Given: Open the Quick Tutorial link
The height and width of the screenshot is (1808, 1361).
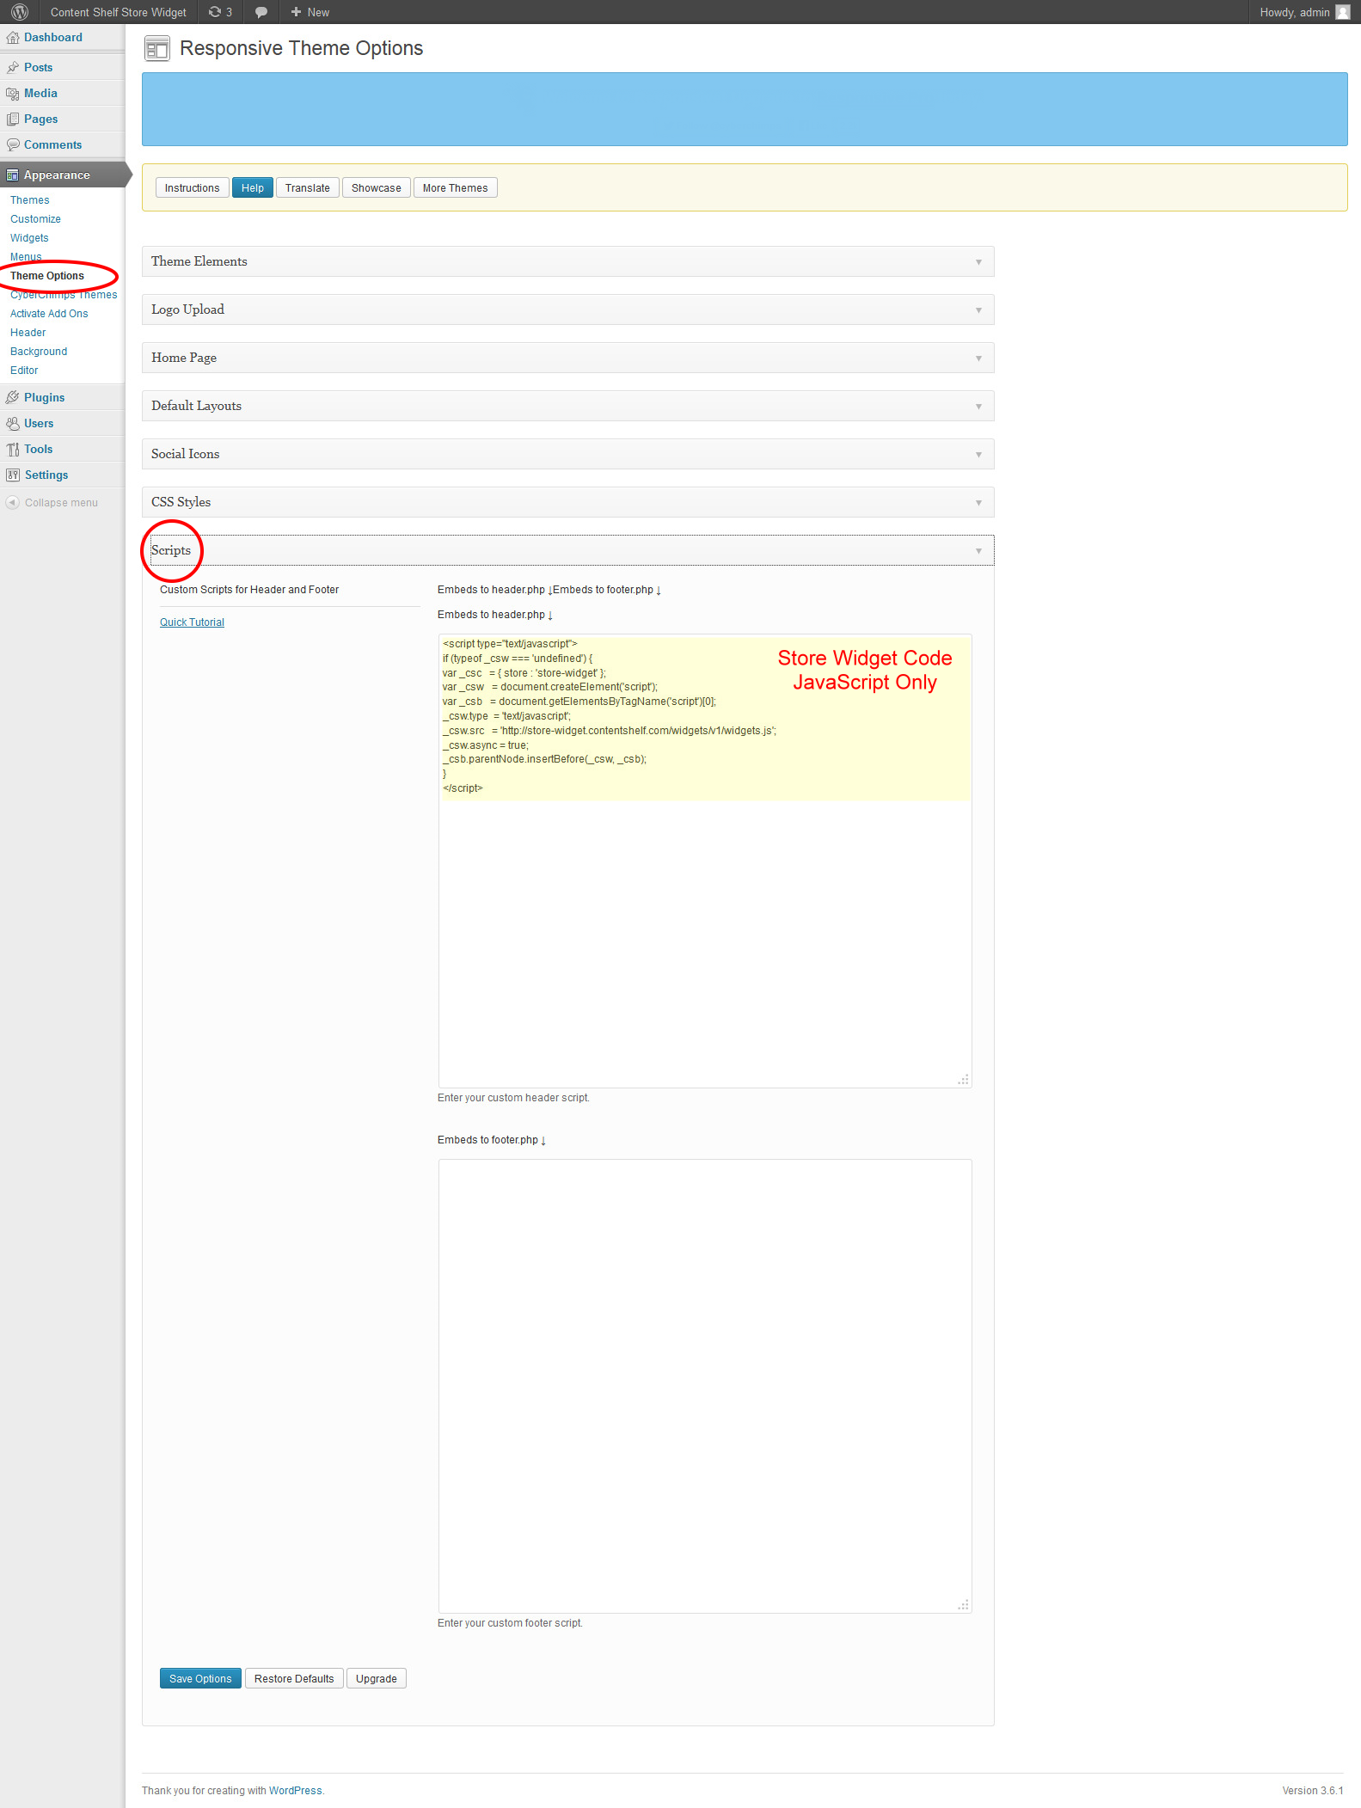Looking at the screenshot, I should [192, 622].
